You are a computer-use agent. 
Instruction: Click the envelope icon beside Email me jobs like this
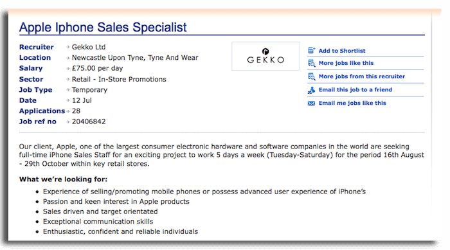coord(311,103)
